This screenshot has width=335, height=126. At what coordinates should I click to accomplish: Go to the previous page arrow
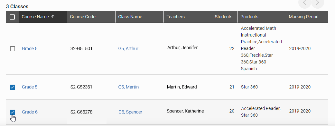pyautogui.click(x=304, y=3)
